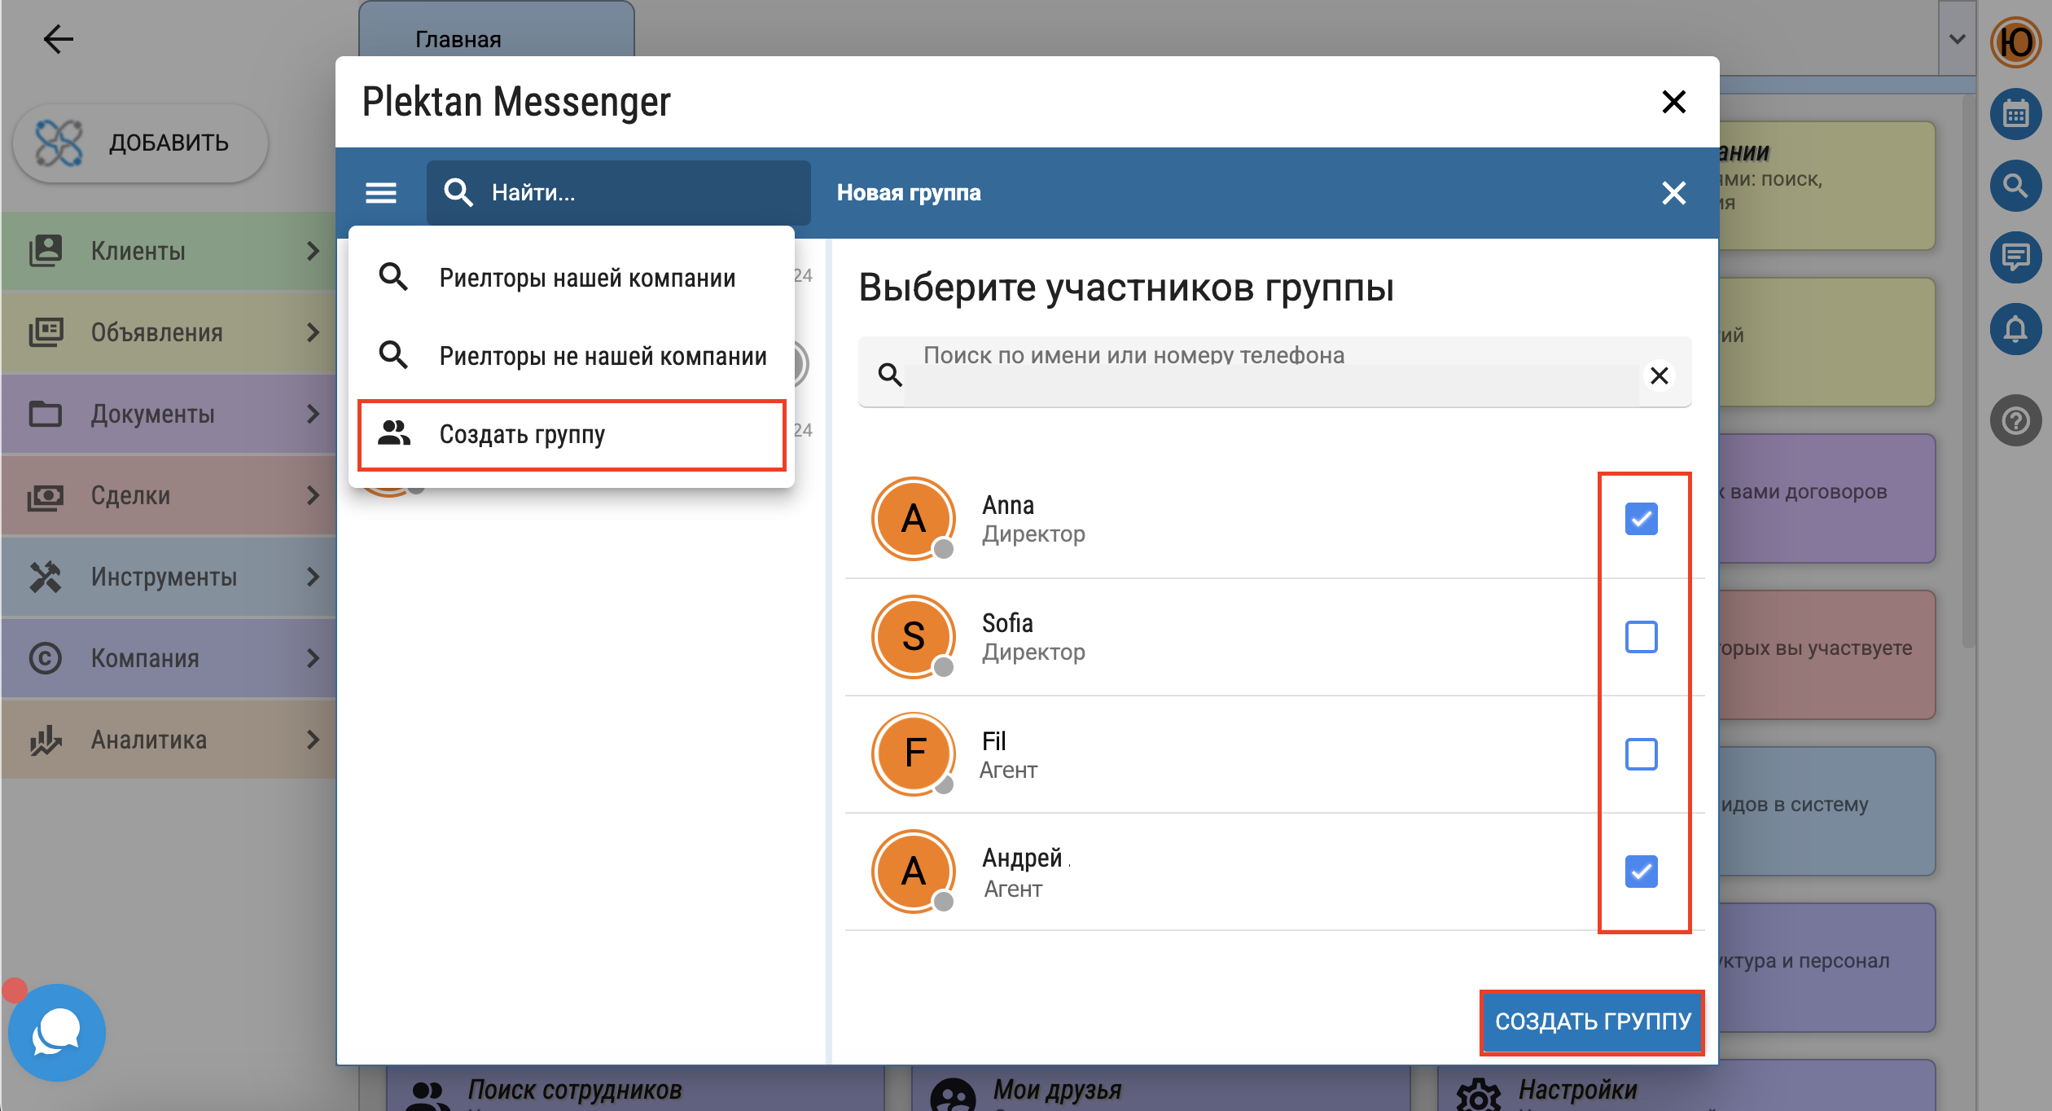
Task: Open Поиск сотрудников card
Action: tap(635, 1087)
